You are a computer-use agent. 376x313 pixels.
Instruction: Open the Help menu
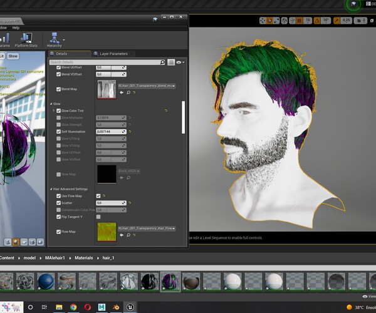[16, 28]
